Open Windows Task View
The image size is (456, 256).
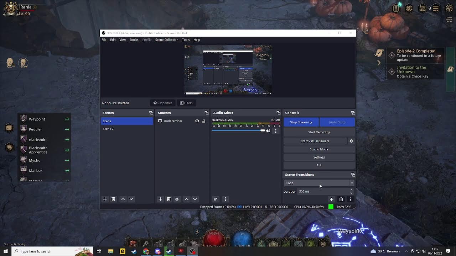[x=99, y=251]
